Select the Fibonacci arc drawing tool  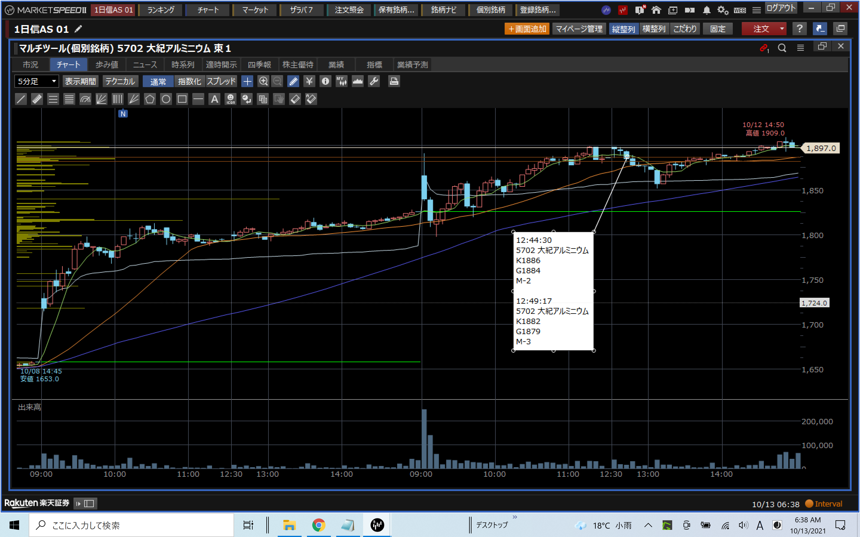(x=85, y=99)
